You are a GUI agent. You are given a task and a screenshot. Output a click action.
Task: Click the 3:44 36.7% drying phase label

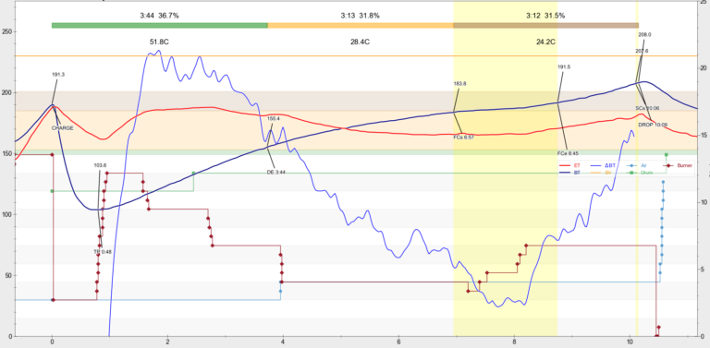159,16
